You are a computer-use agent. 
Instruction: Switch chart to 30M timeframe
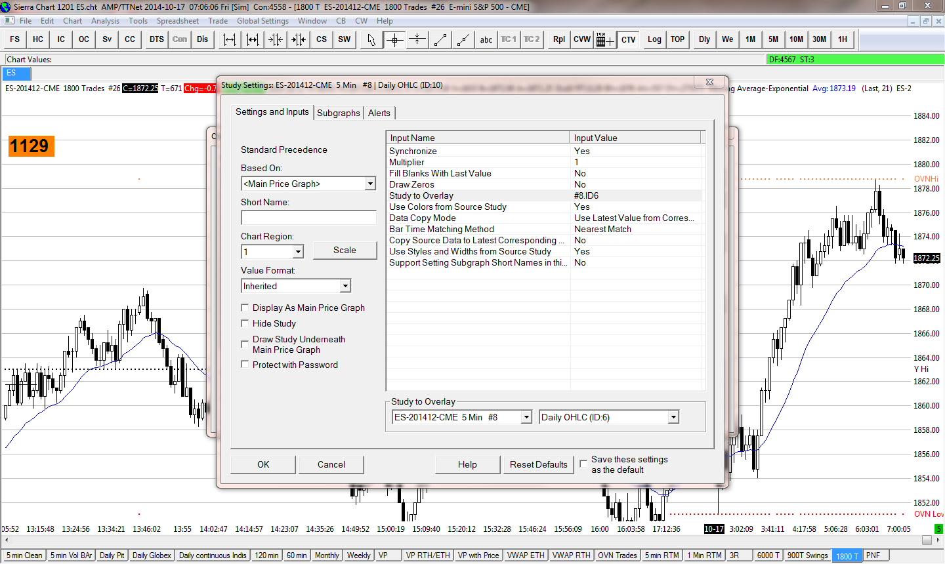pyautogui.click(x=820, y=39)
